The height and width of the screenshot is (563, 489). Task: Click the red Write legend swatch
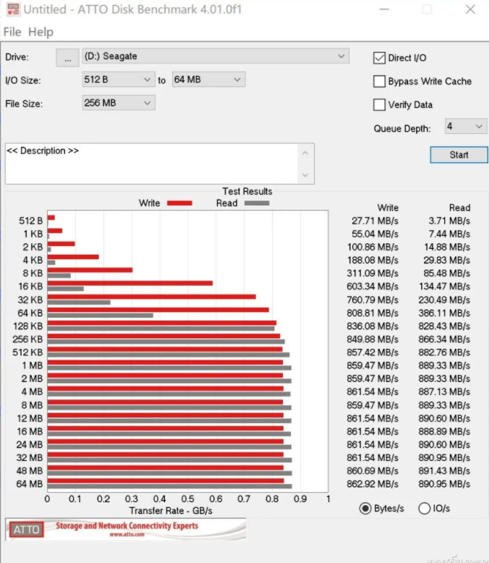click(179, 203)
